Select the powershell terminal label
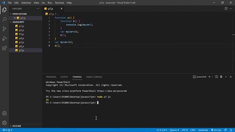This screenshot has height=132, width=235. click(x=199, y=77)
